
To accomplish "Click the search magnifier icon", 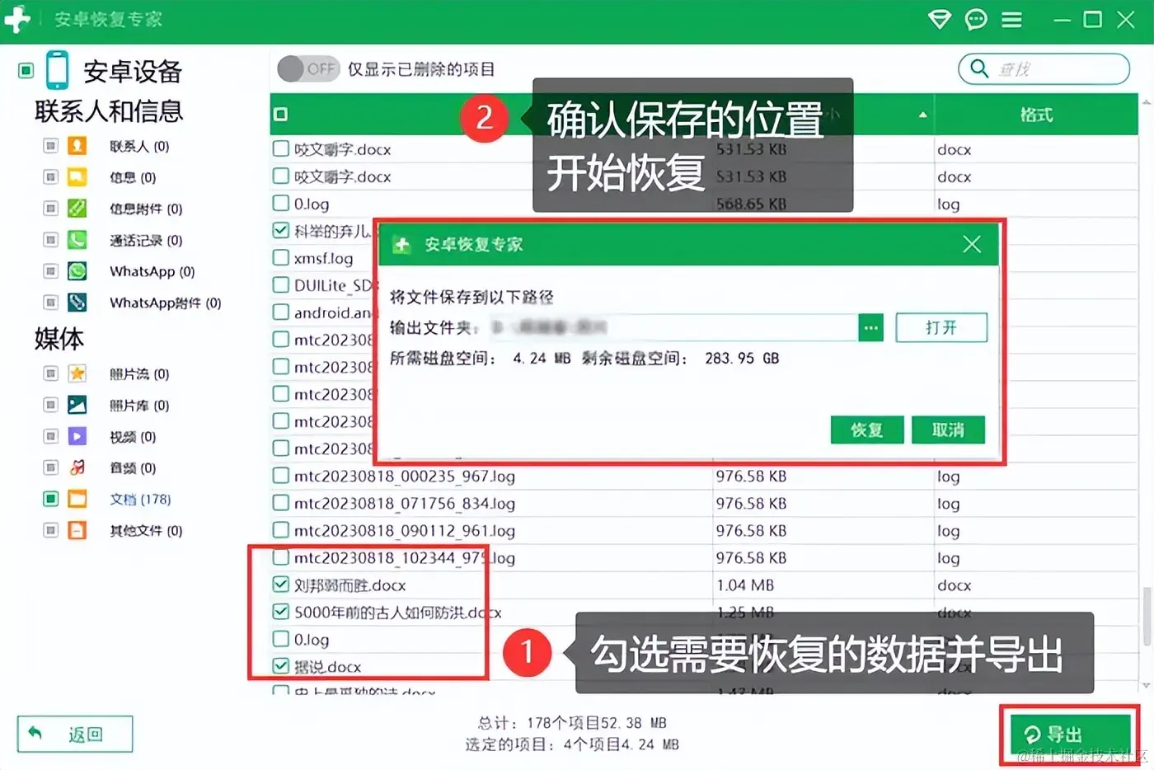I will click(979, 68).
